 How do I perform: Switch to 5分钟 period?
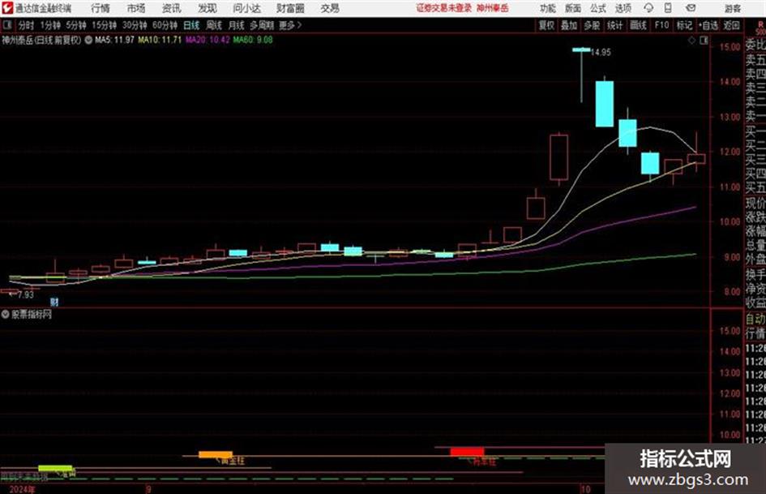(75, 25)
